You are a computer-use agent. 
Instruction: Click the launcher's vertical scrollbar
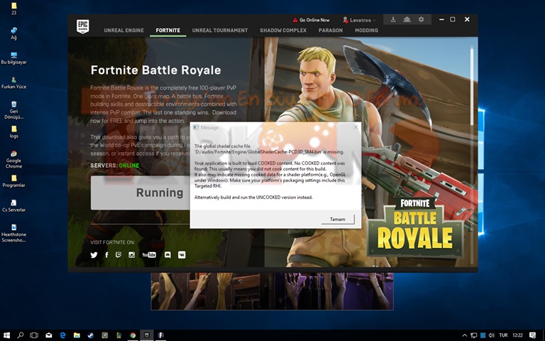pos(472,87)
